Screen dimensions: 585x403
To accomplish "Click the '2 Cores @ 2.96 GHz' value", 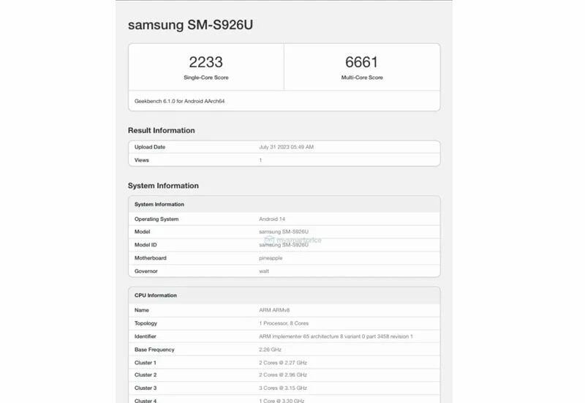I will coord(283,374).
